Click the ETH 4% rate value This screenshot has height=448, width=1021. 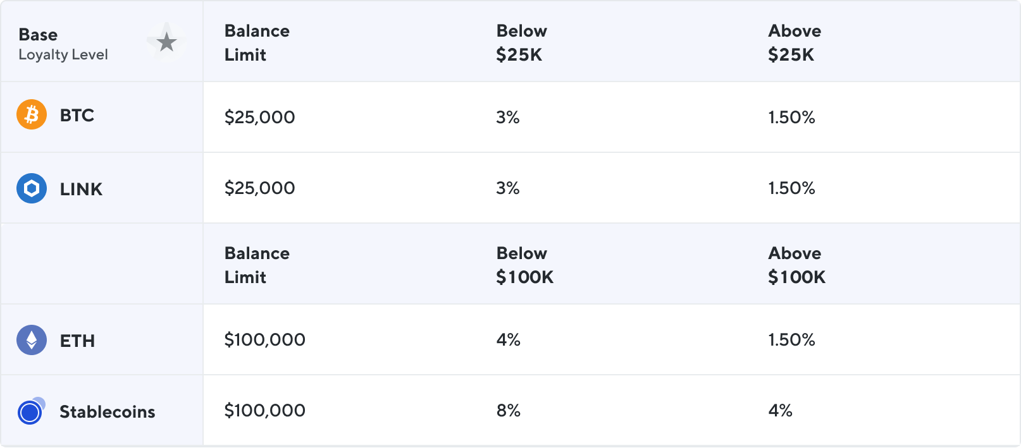508,339
